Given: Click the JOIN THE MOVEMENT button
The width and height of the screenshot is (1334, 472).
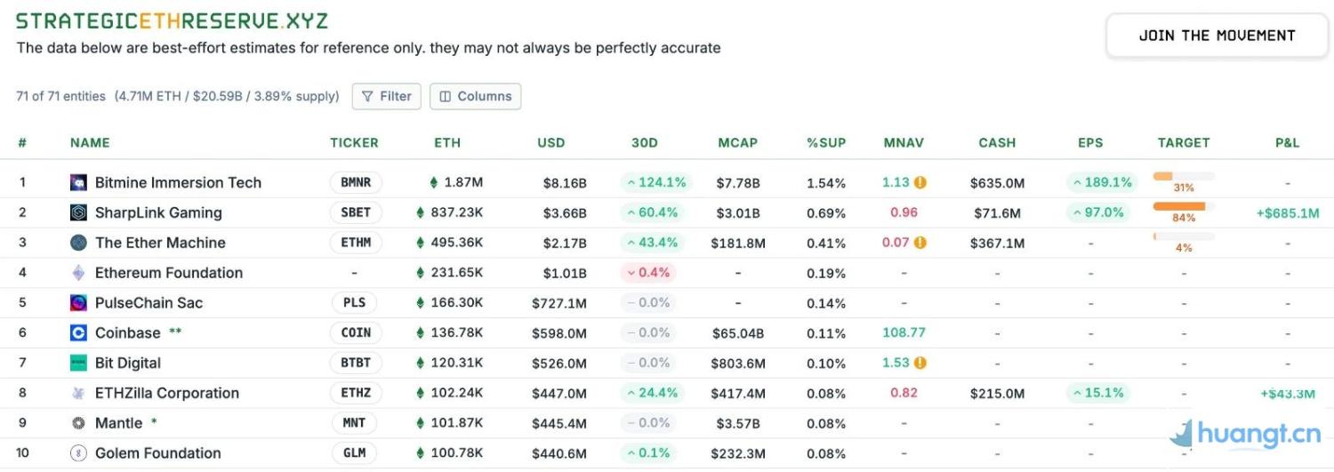Looking at the screenshot, I should [1217, 36].
